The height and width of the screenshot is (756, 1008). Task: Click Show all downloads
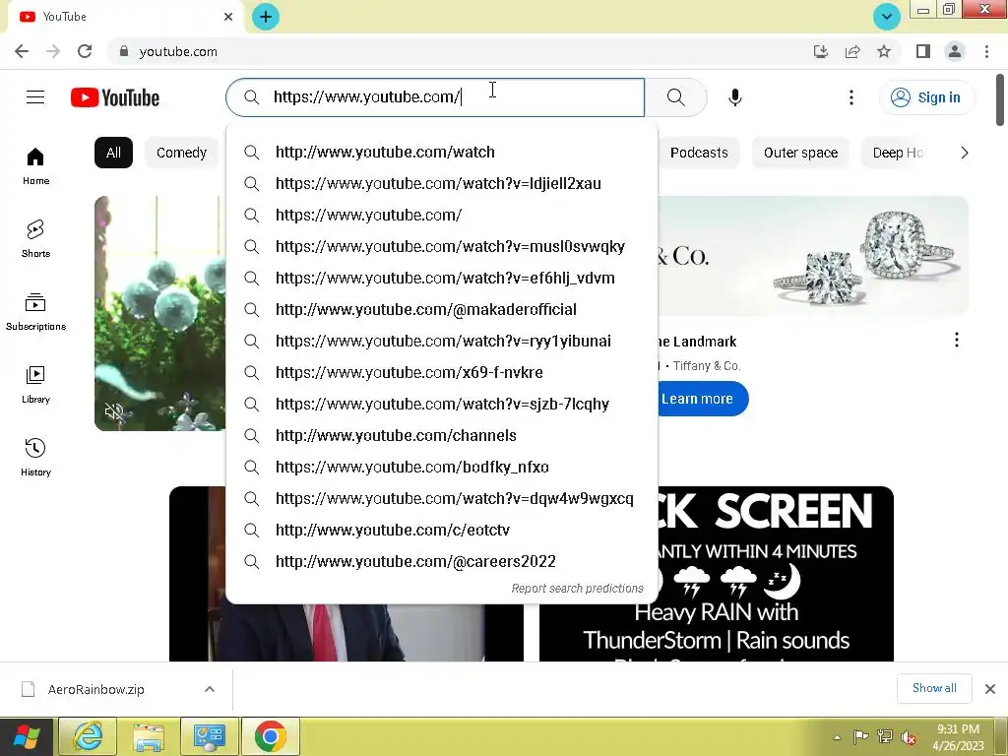tap(934, 688)
